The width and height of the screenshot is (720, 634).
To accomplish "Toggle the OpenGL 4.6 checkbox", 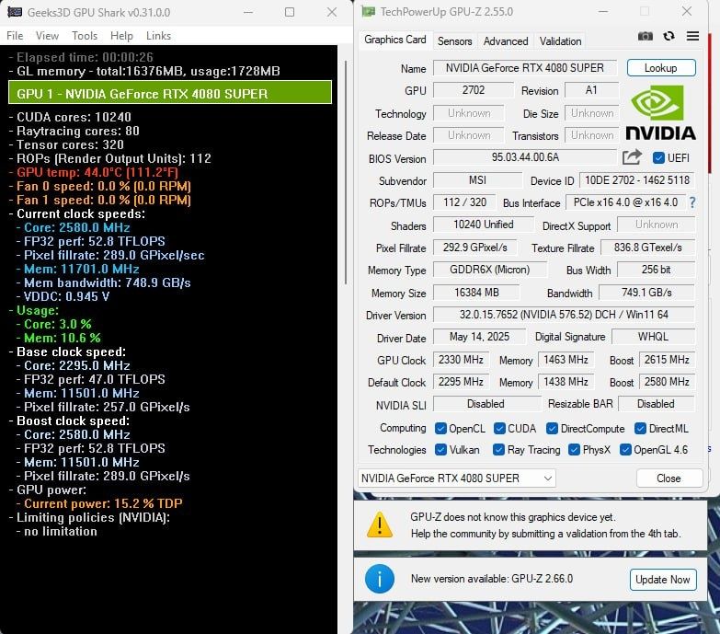I will (625, 450).
